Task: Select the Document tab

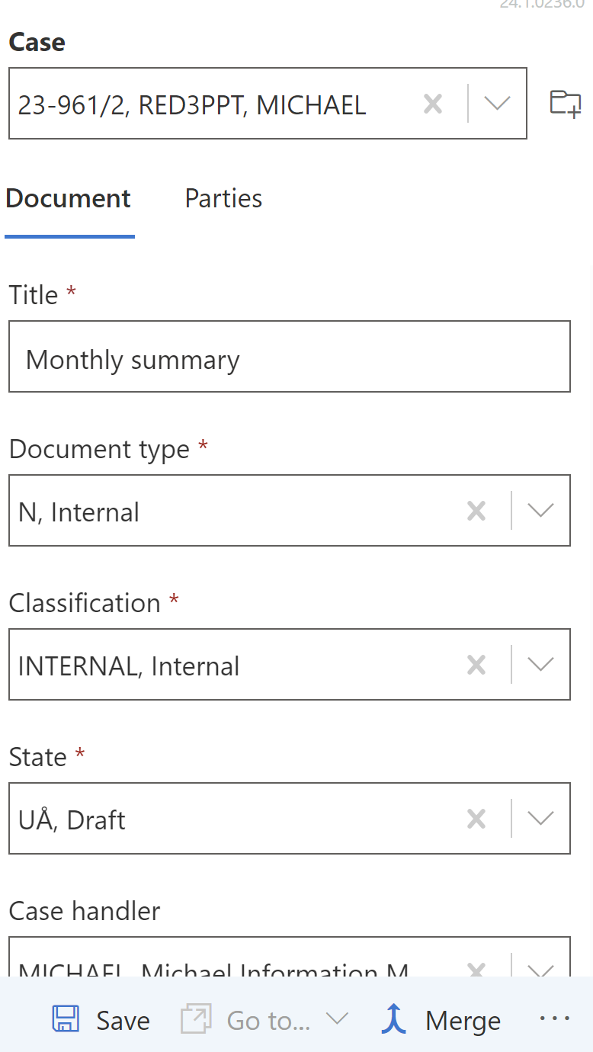Action: click(x=69, y=199)
